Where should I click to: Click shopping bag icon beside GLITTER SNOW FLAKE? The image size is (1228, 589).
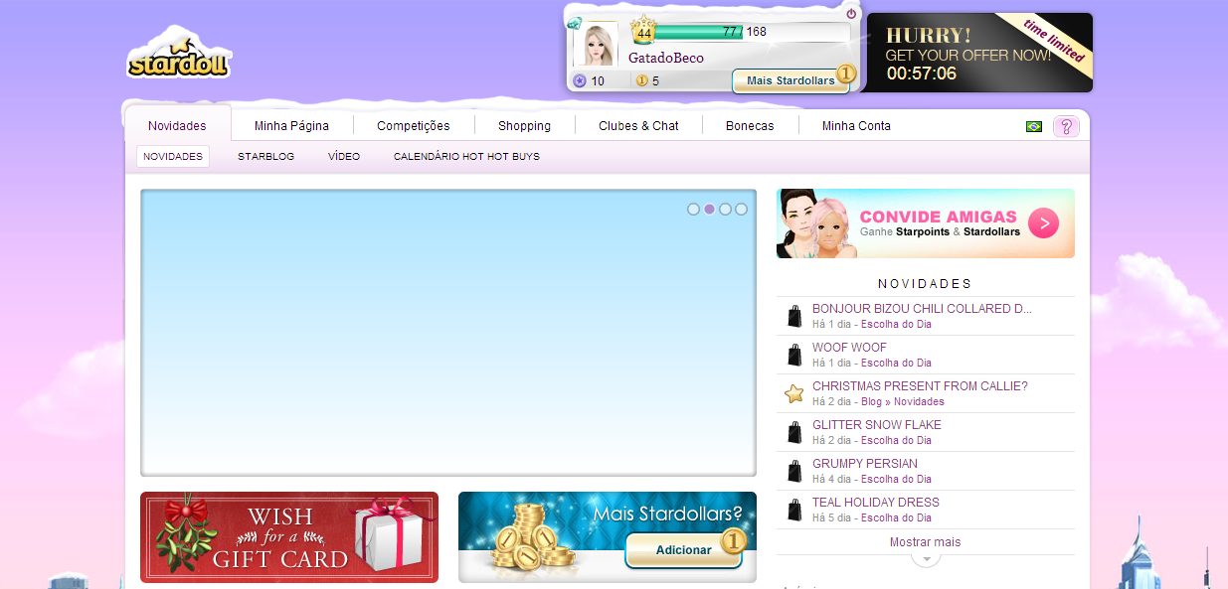(x=794, y=432)
